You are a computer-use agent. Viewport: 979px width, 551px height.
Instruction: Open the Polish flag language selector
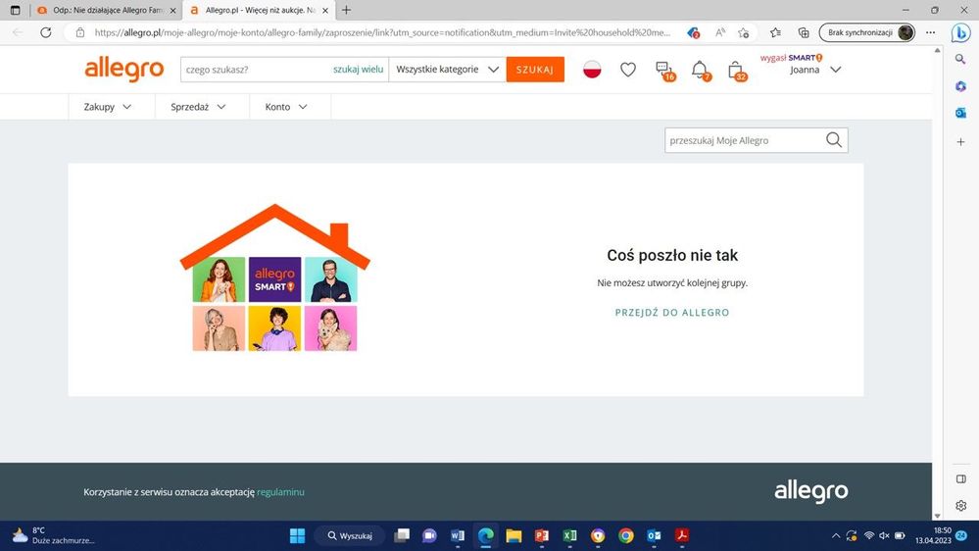(x=592, y=70)
